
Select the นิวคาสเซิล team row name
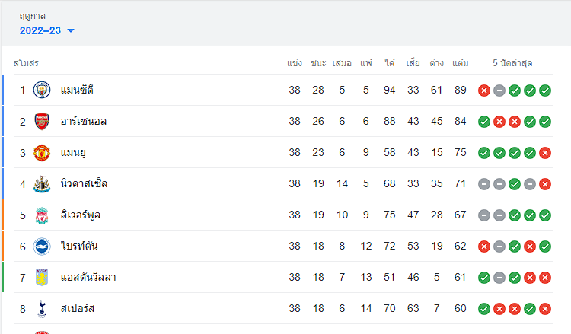[x=84, y=183]
